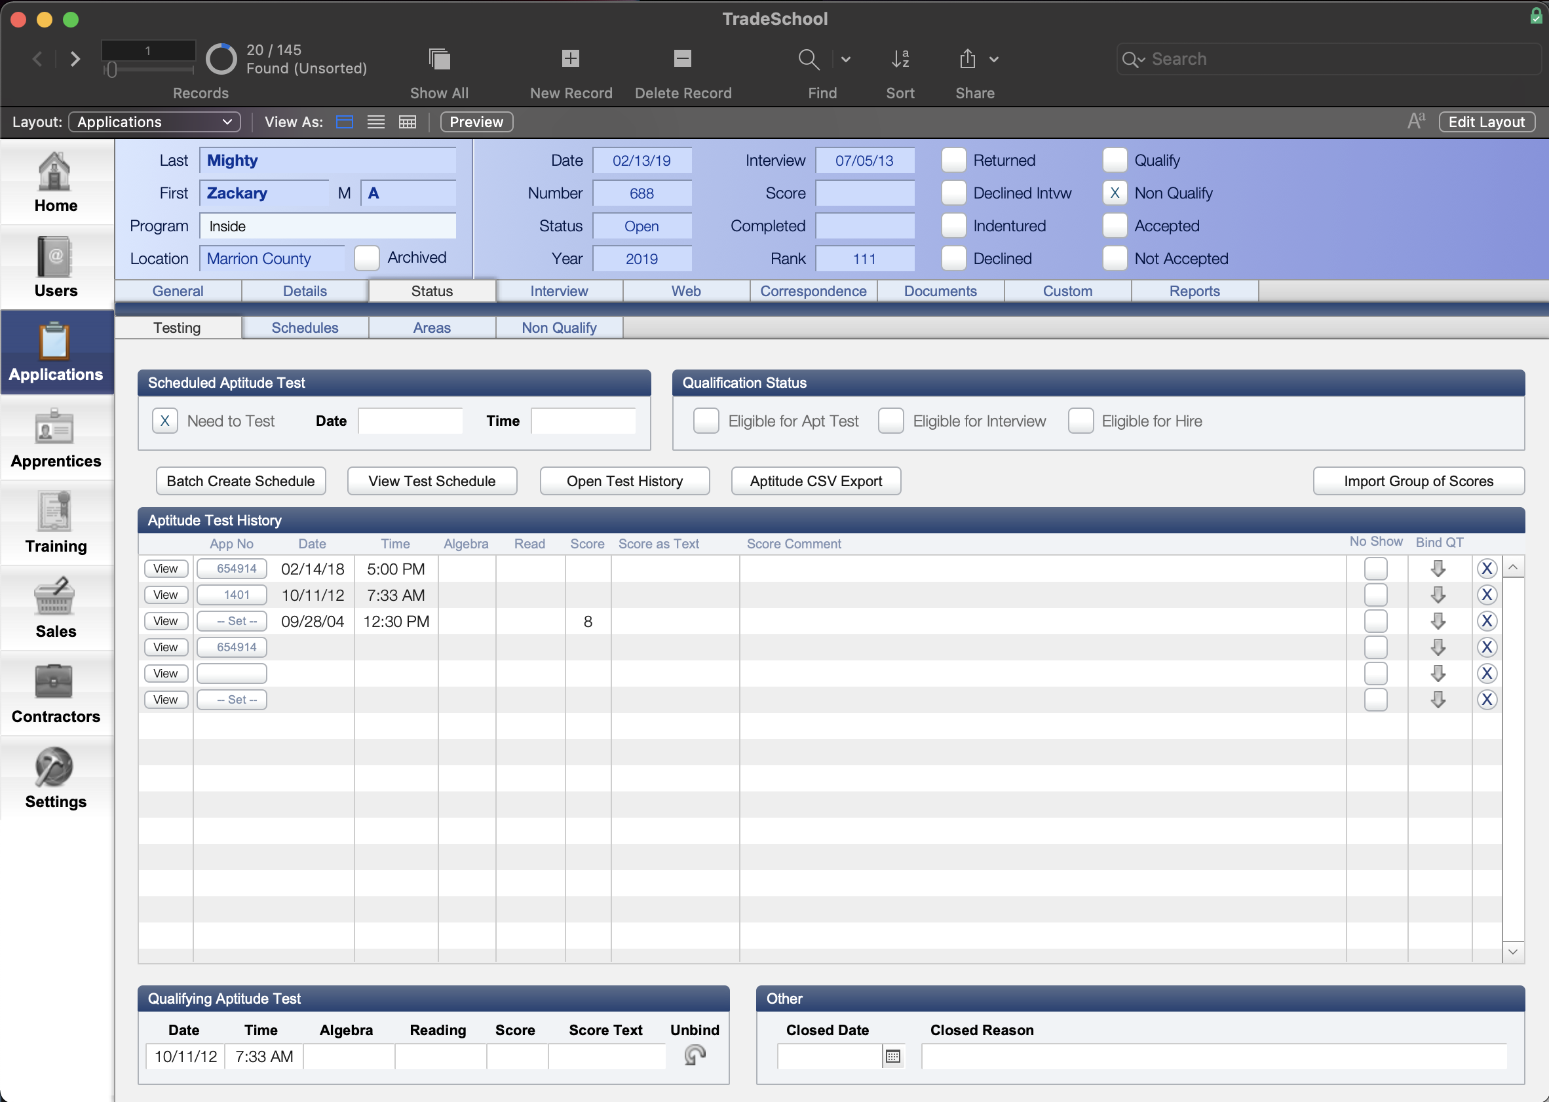Click the Open Test History button
The width and height of the screenshot is (1549, 1102).
[x=624, y=481]
